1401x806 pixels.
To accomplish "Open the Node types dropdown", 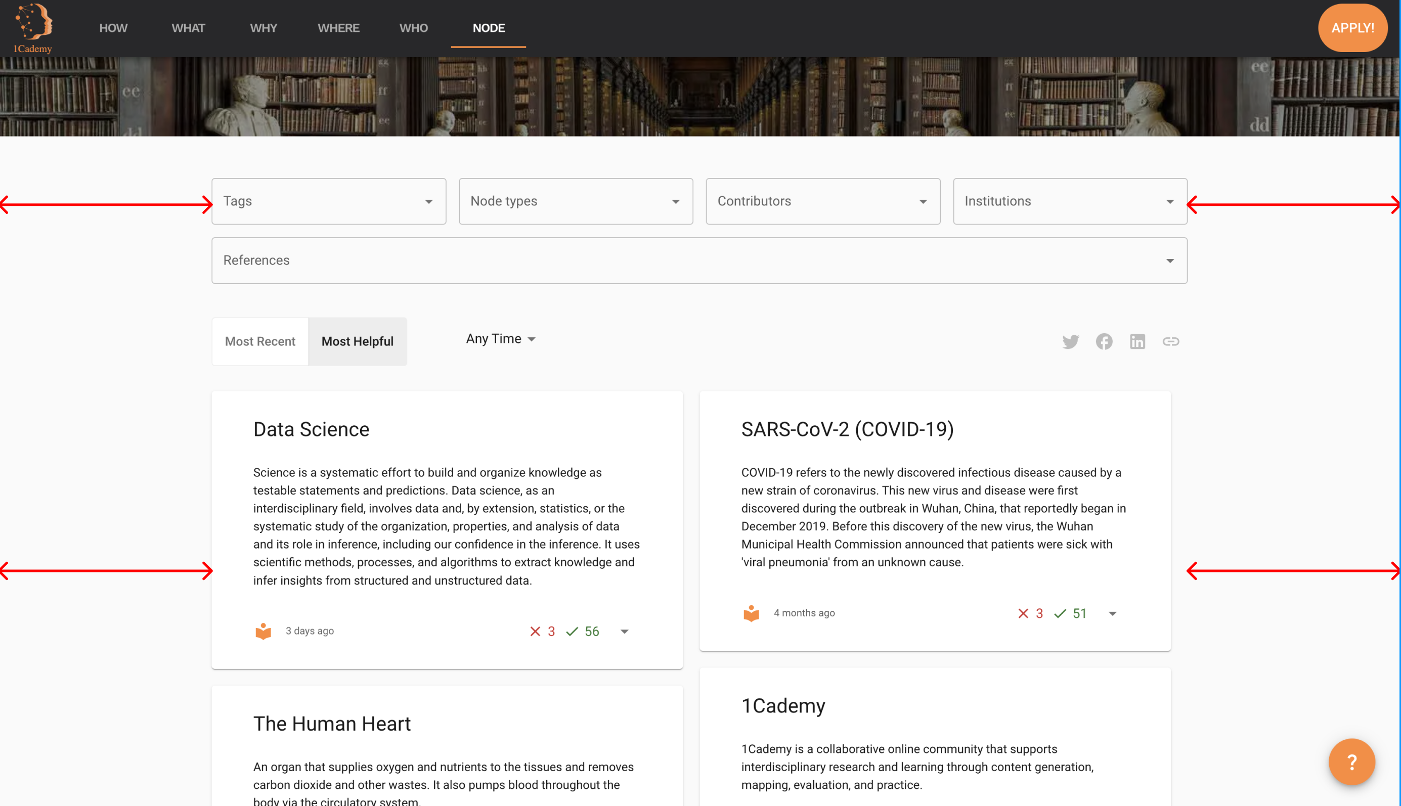I will coord(576,201).
